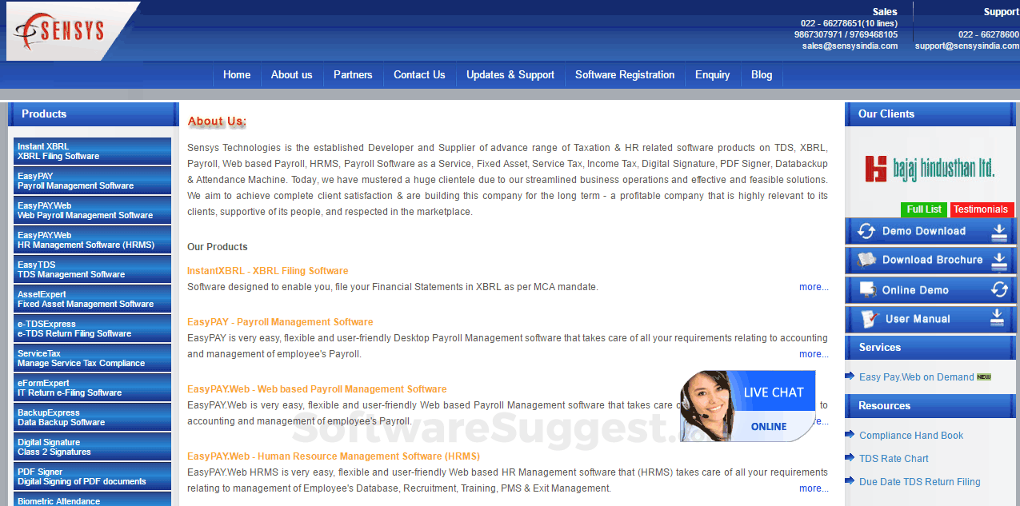The width and height of the screenshot is (1020, 506).
Task: Open EasyPAY.Web - Web based Payroll heading link
Action: click(317, 389)
